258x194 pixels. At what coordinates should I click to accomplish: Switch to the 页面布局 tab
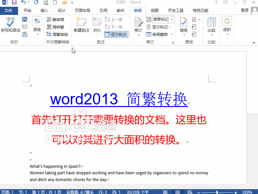(83, 11)
